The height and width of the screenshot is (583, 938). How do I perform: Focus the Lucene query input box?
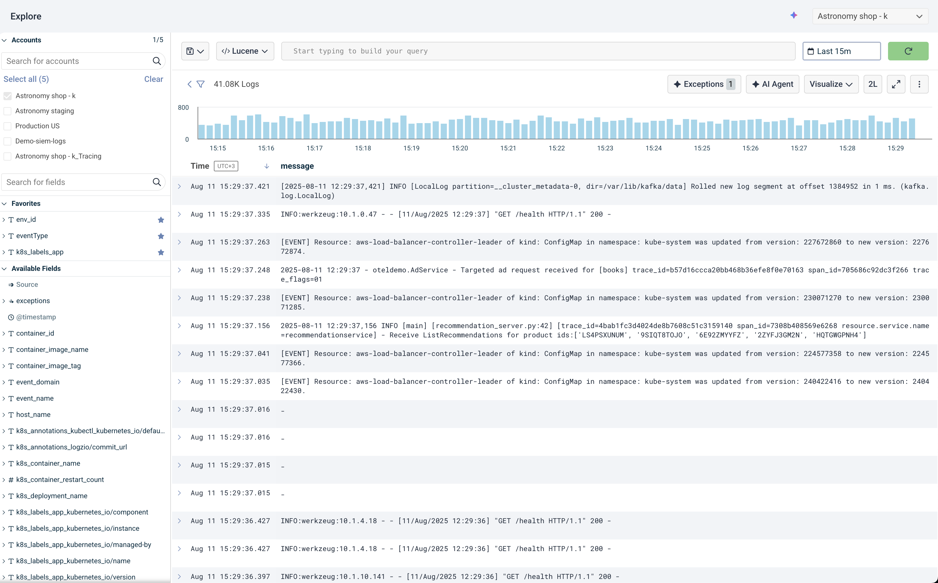538,51
